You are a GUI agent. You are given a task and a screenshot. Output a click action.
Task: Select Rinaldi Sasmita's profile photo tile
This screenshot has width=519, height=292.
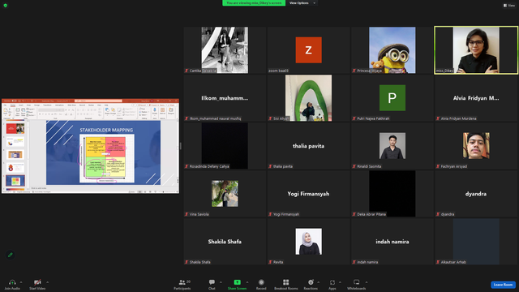pos(392,146)
